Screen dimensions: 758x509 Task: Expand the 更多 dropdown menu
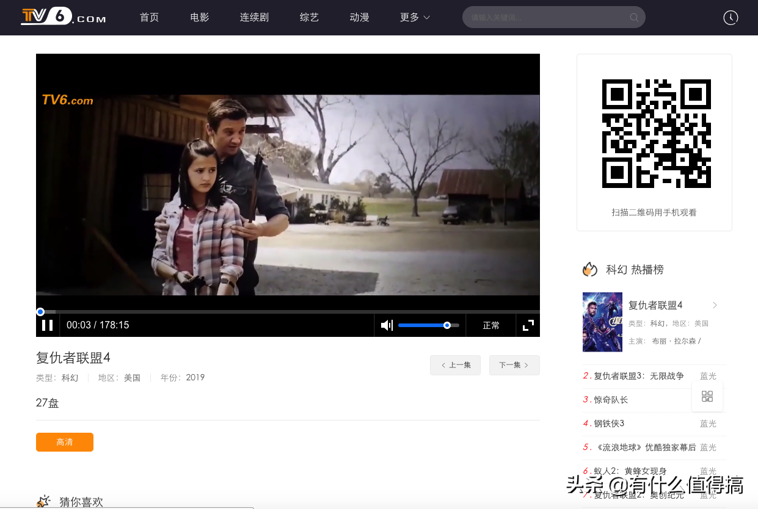pos(415,18)
